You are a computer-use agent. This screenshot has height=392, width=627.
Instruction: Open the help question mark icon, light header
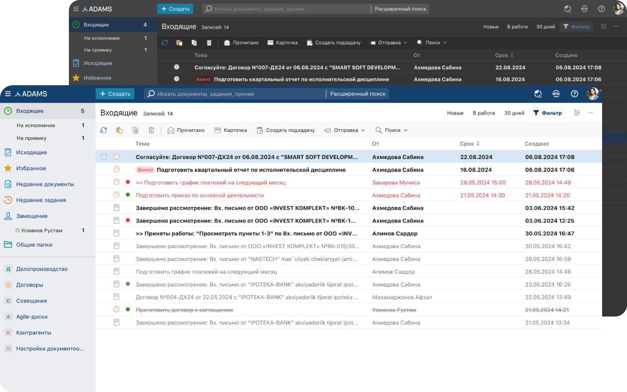[575, 94]
